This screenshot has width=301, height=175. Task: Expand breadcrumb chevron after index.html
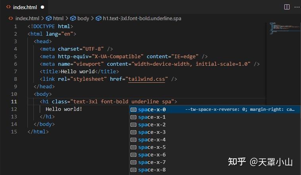point(42,18)
